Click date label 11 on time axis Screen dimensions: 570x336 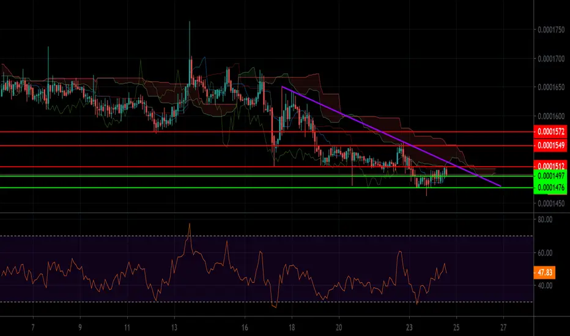(127, 327)
